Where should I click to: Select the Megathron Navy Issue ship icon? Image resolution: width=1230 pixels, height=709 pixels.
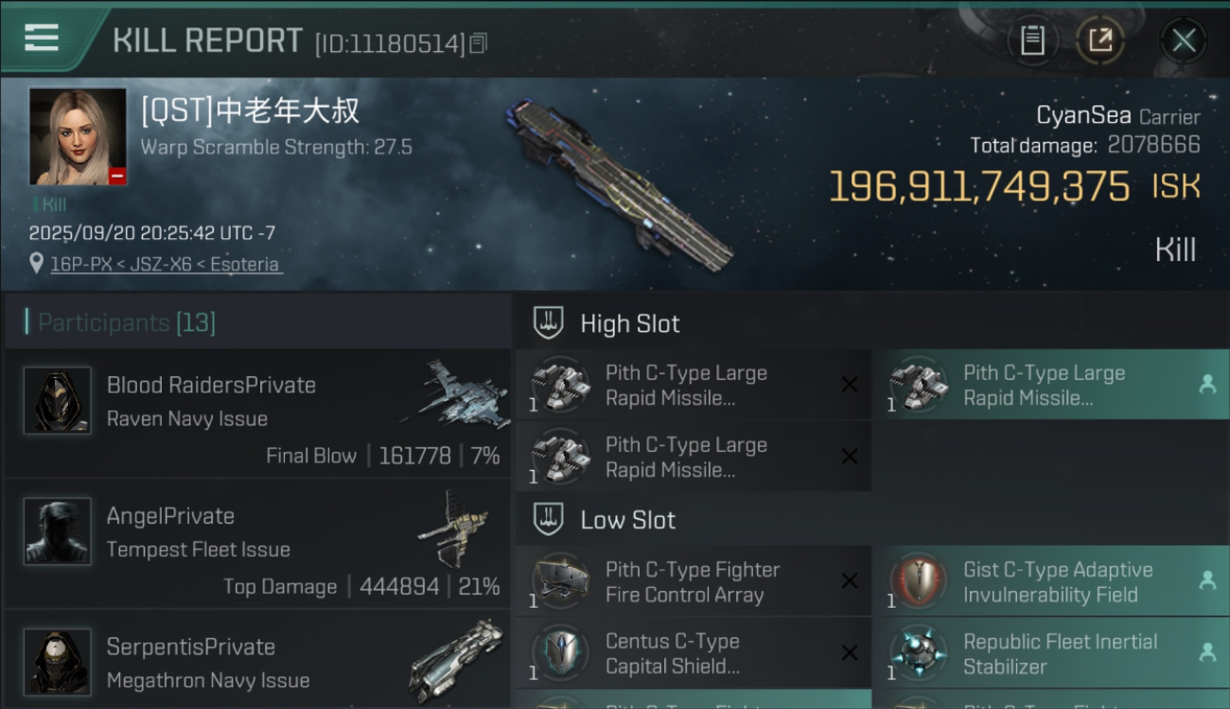coord(457,660)
